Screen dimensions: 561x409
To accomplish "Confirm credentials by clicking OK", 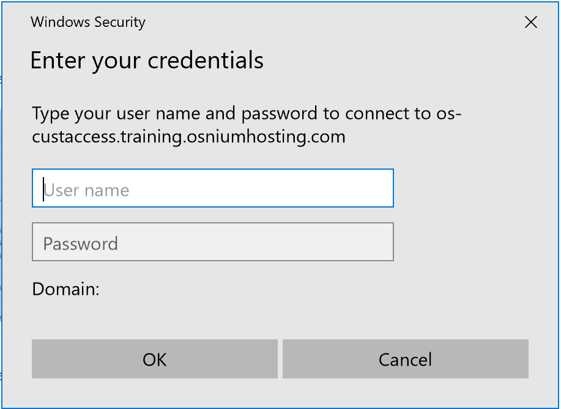I will [154, 359].
